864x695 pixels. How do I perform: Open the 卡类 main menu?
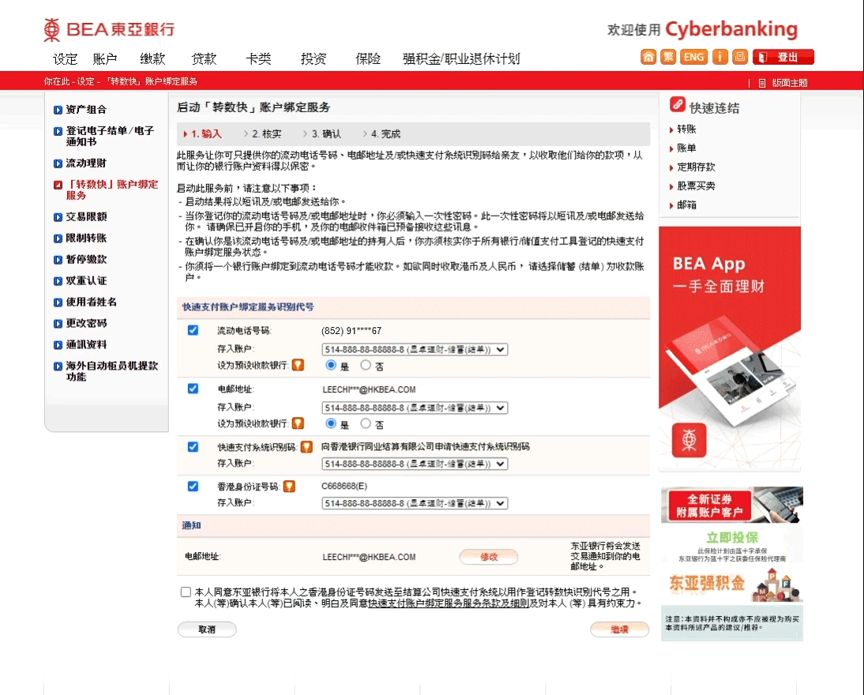pos(258,59)
